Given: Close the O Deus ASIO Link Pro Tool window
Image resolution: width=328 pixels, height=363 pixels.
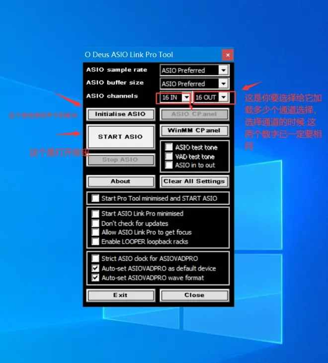Looking at the screenshot, I should (228, 55).
